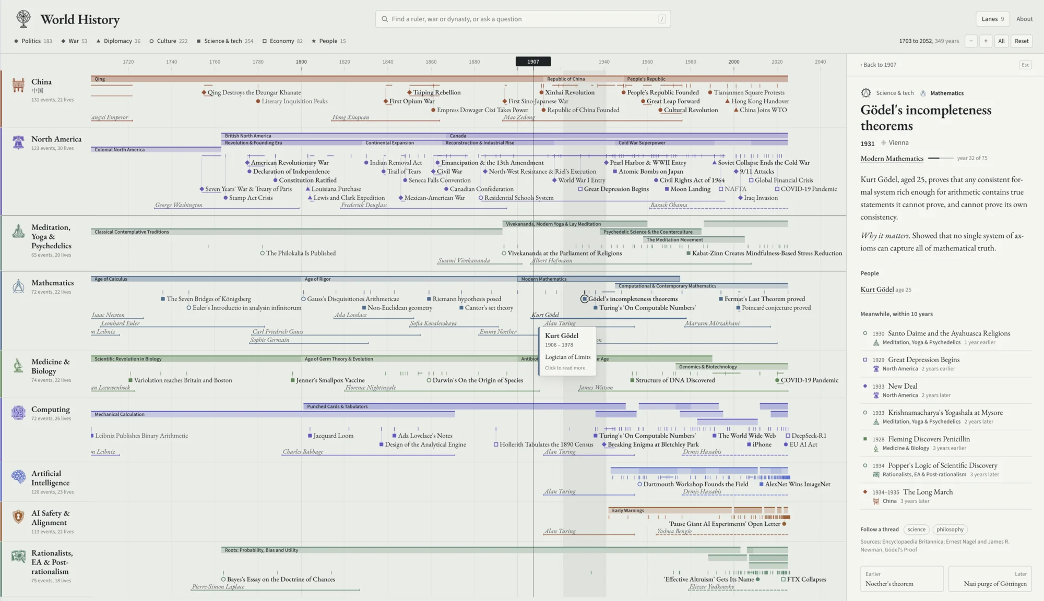The height and width of the screenshot is (601, 1044).
Task: Focus the search field for rulers and wars
Action: [x=523, y=19]
